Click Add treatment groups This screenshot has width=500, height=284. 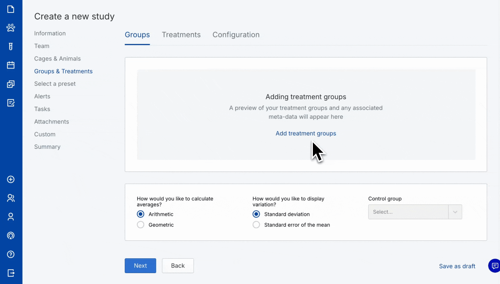(x=306, y=133)
